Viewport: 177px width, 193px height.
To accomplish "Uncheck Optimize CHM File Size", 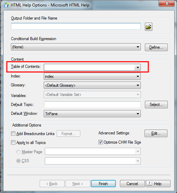I will [100, 142].
